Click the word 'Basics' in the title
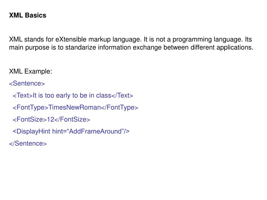Image resolution: width=267 pixels, height=200 pixels. pos(35,15)
